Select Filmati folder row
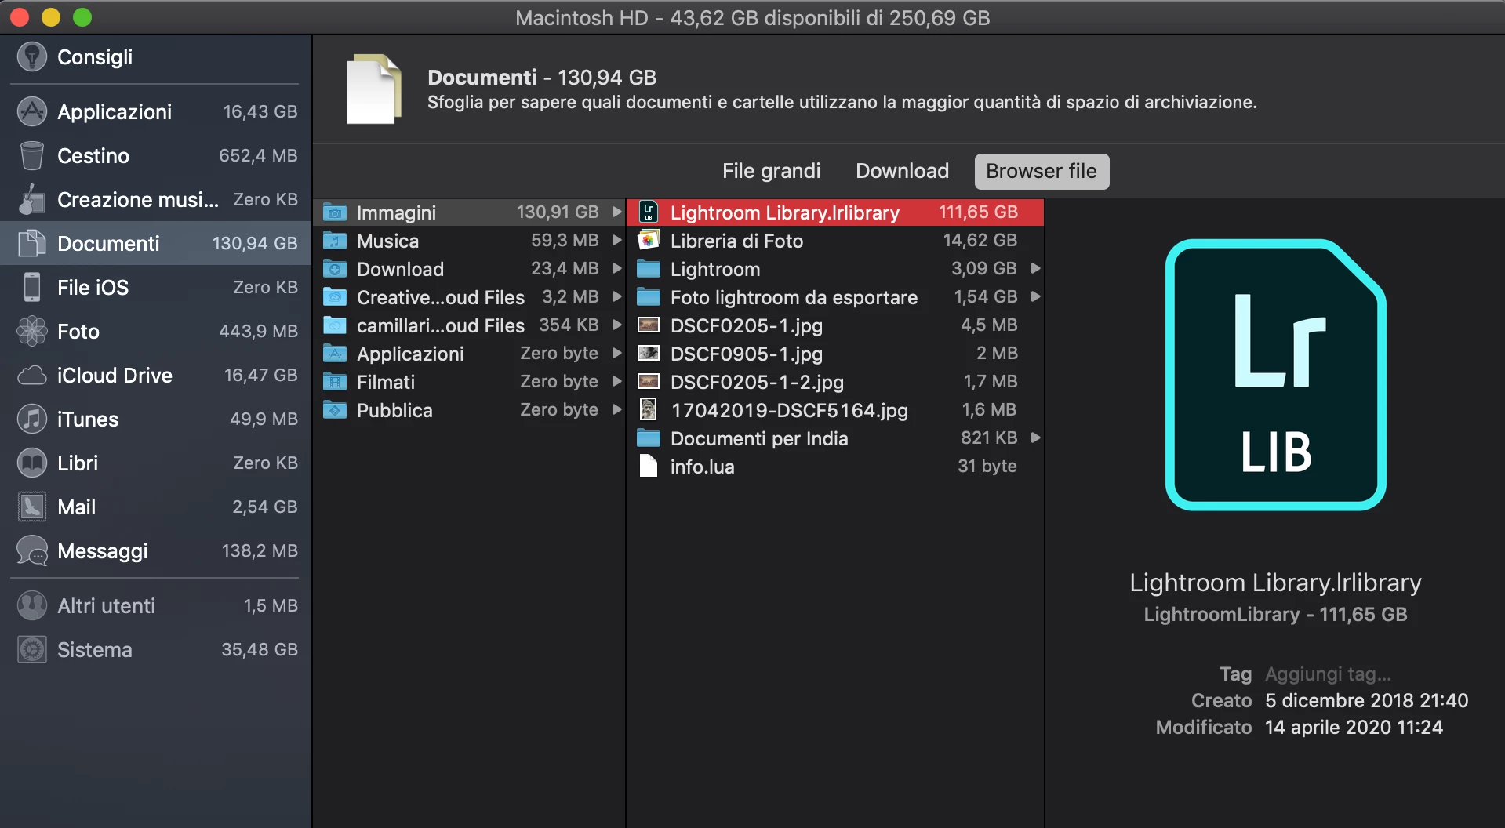 pyautogui.click(x=470, y=381)
